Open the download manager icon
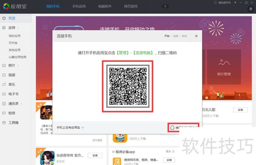 pos(165,6)
